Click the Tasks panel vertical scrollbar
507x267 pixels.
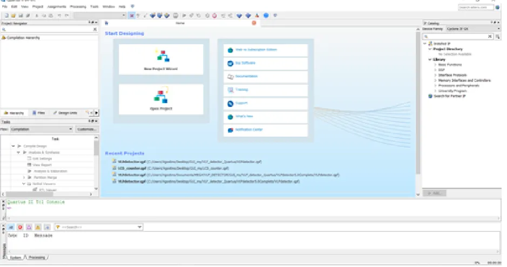96,148
